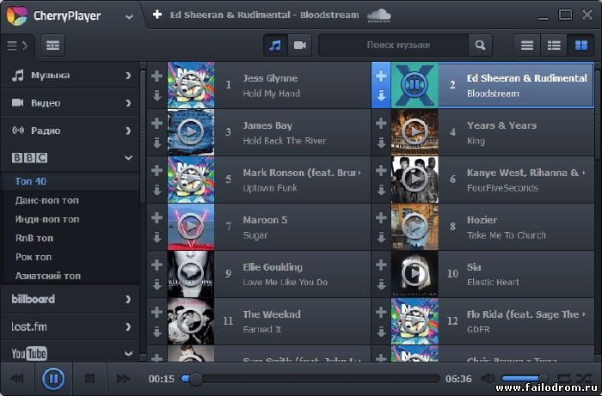Download Hozier Take Me To Church
The width and height of the screenshot is (602, 396).
click(381, 238)
